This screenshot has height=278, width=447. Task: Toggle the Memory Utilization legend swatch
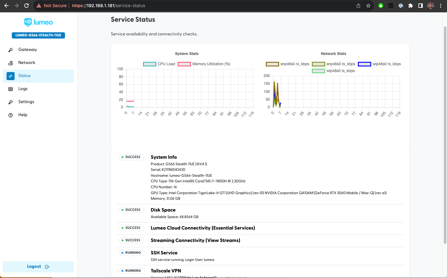(184, 64)
